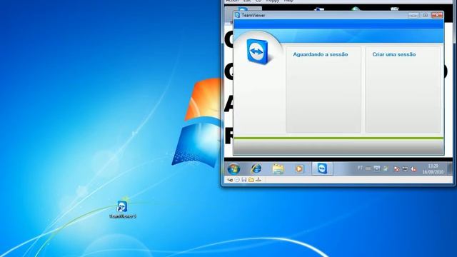Click the TeamViewer title bar icon
Image resolution: width=457 pixels, height=257 pixels.
pos(237,15)
